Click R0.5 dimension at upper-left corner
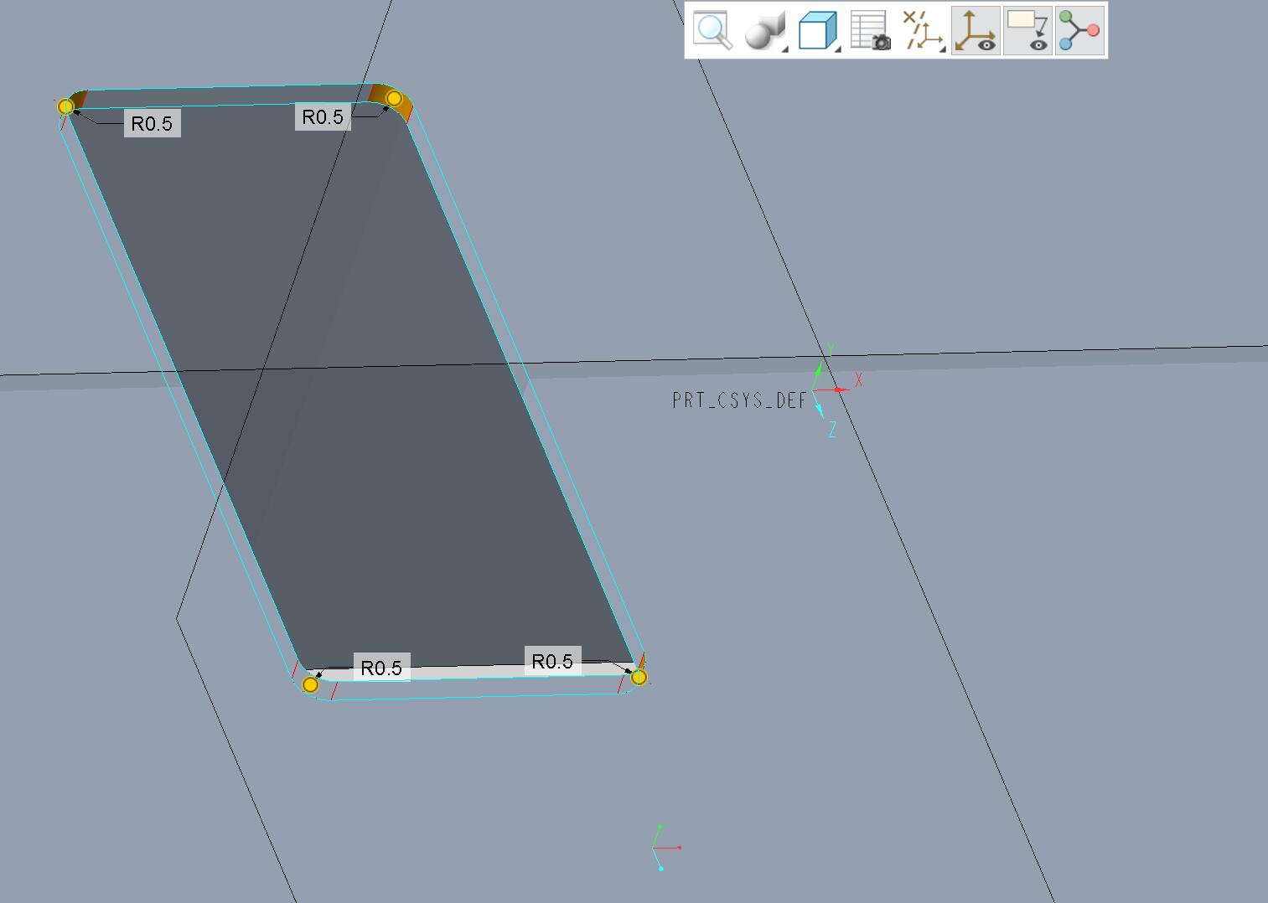1268x903 pixels. pos(152,123)
